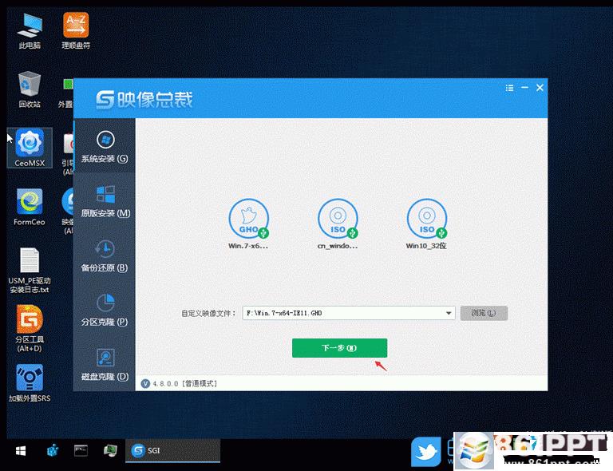Close the 映像总裁 window

540,88
